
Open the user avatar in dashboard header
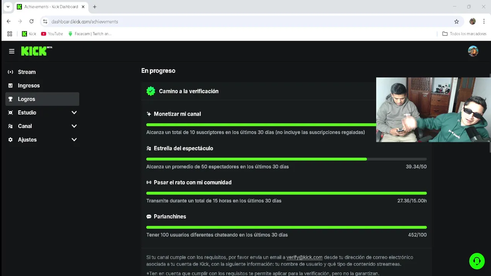pos(473,51)
